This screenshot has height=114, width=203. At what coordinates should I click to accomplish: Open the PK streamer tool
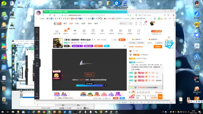click(102, 31)
